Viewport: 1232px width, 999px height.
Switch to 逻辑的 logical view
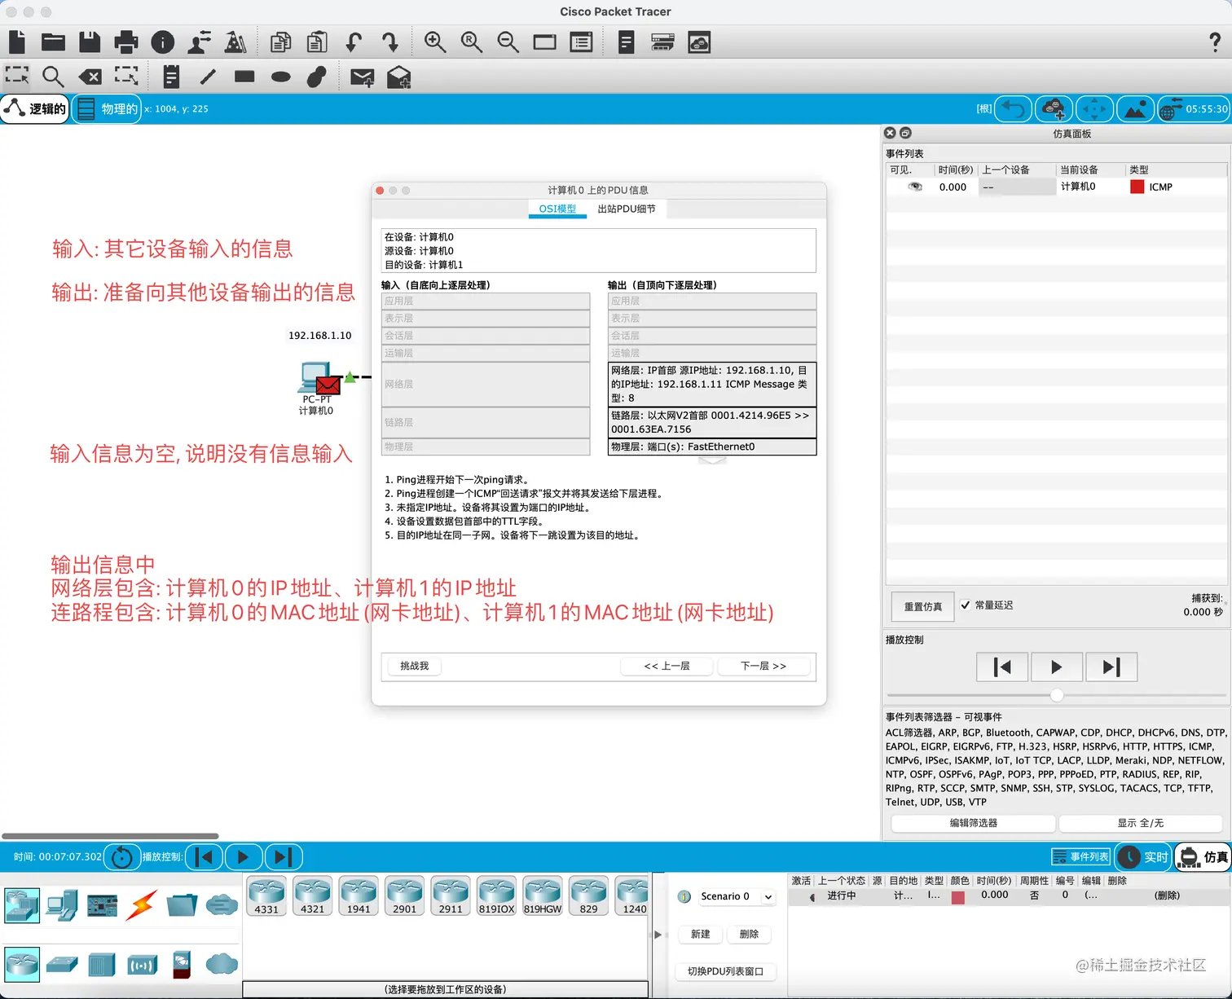tap(36, 108)
